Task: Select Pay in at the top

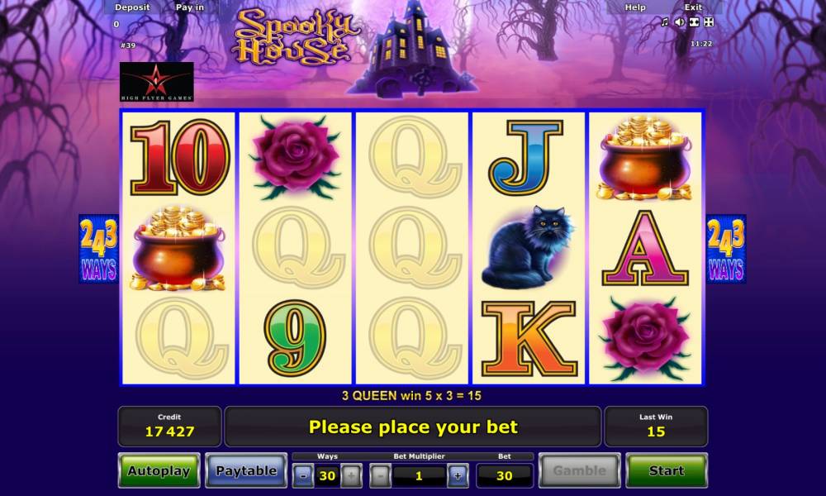Action: (x=190, y=7)
